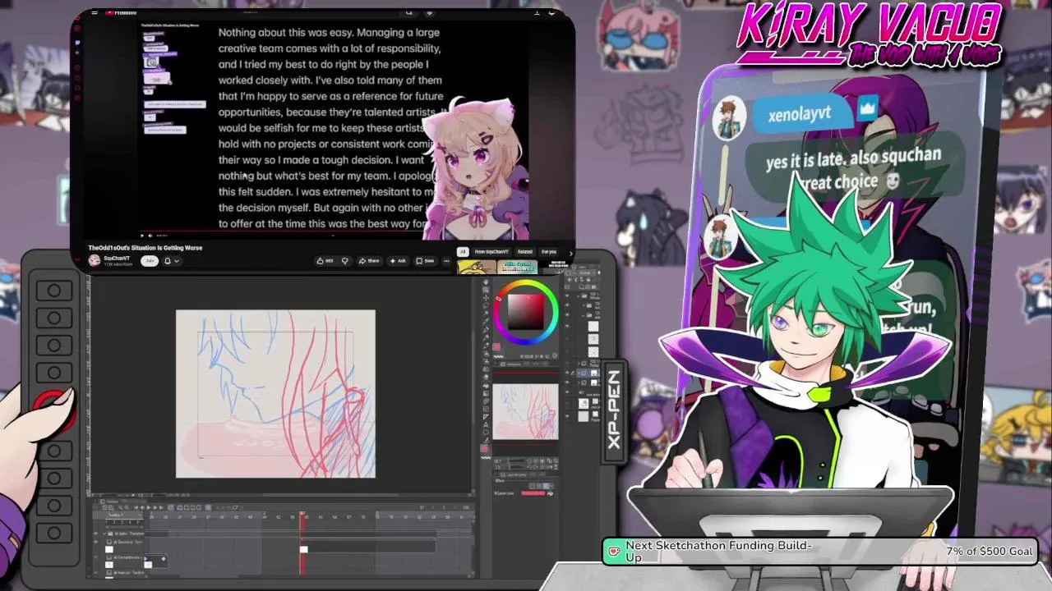Click the YouTube player volume icon
The image size is (1052, 591).
click(x=150, y=236)
